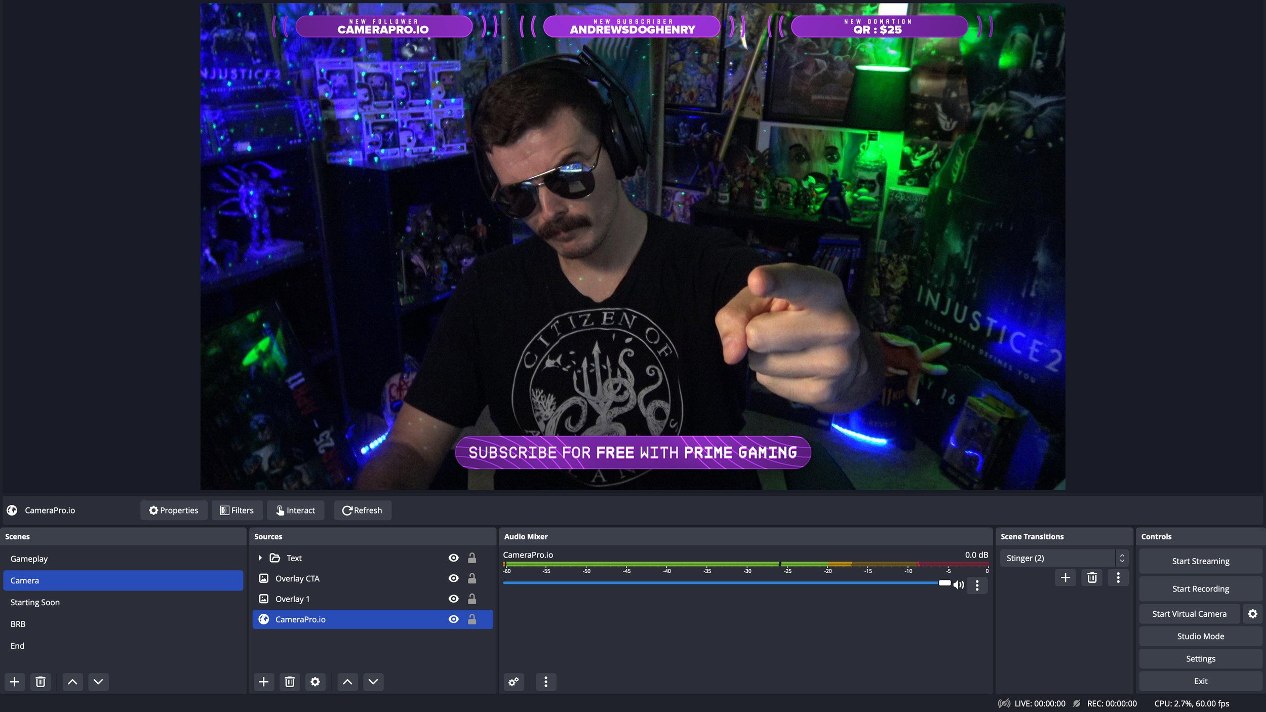The width and height of the screenshot is (1266, 712).
Task: Select the BRB scene
Action: point(123,624)
